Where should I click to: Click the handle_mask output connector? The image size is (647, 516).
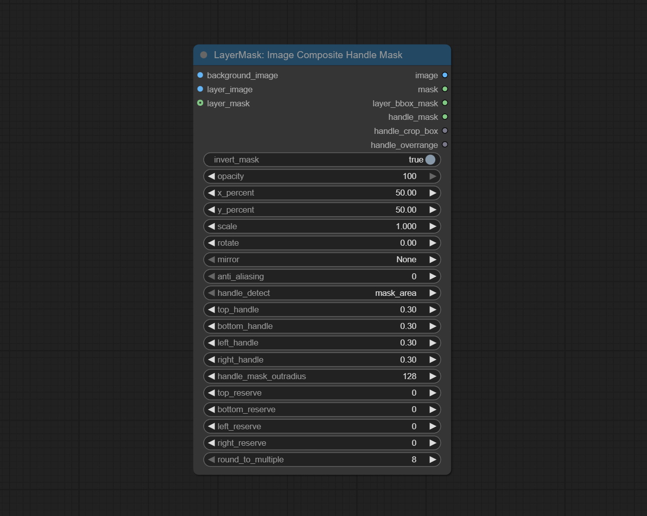coord(445,117)
